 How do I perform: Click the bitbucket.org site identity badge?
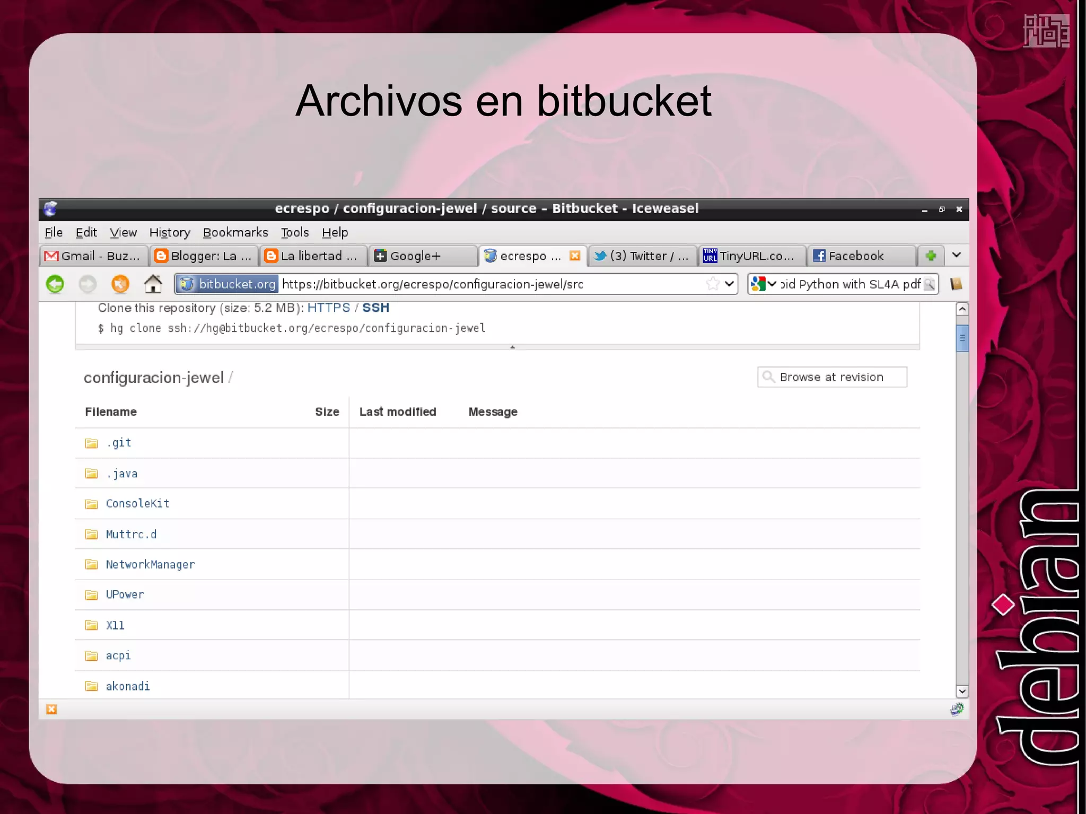click(x=227, y=284)
